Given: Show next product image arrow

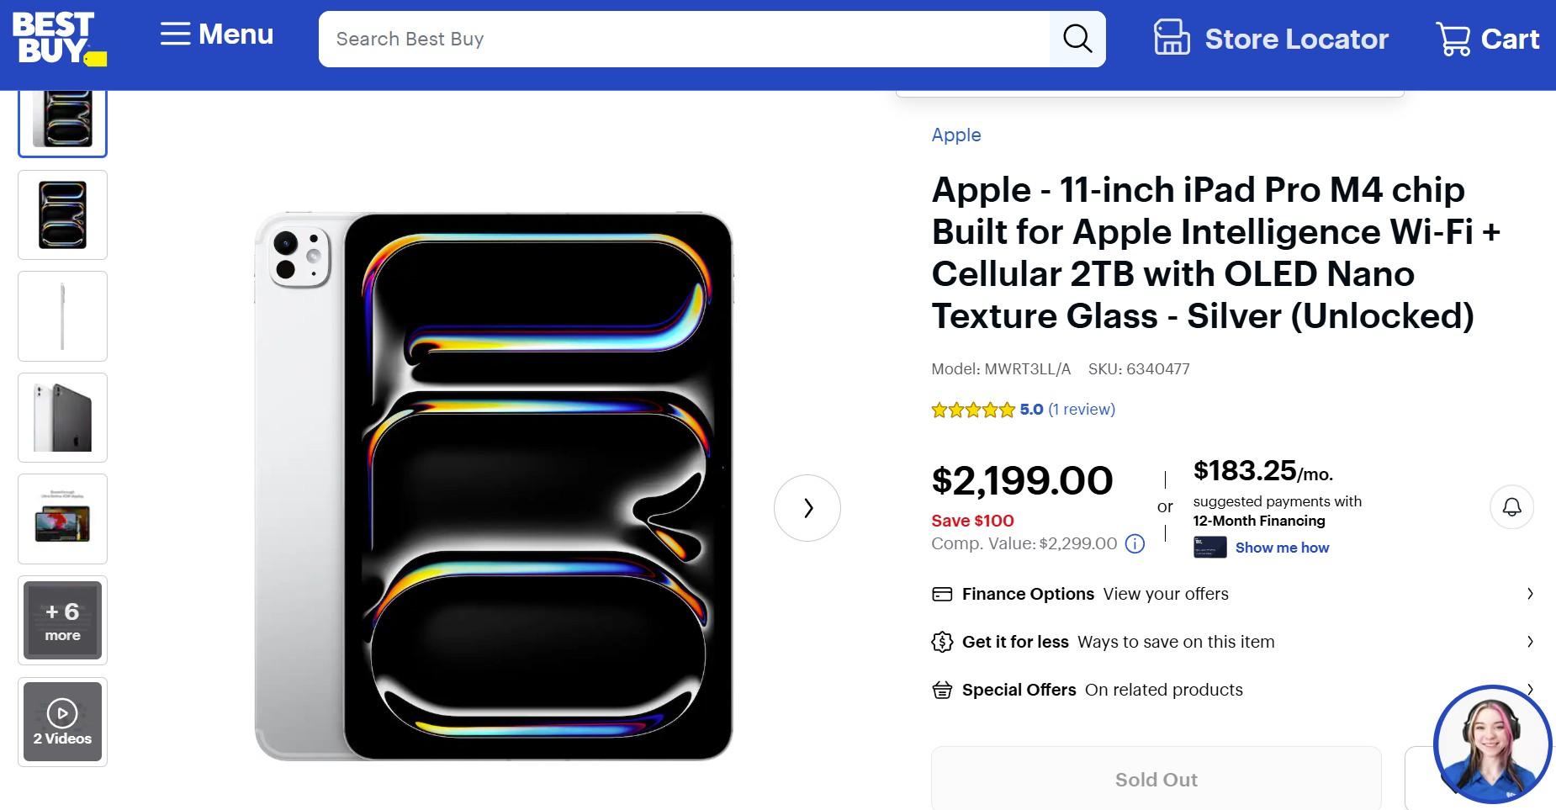Looking at the screenshot, I should pos(807,508).
